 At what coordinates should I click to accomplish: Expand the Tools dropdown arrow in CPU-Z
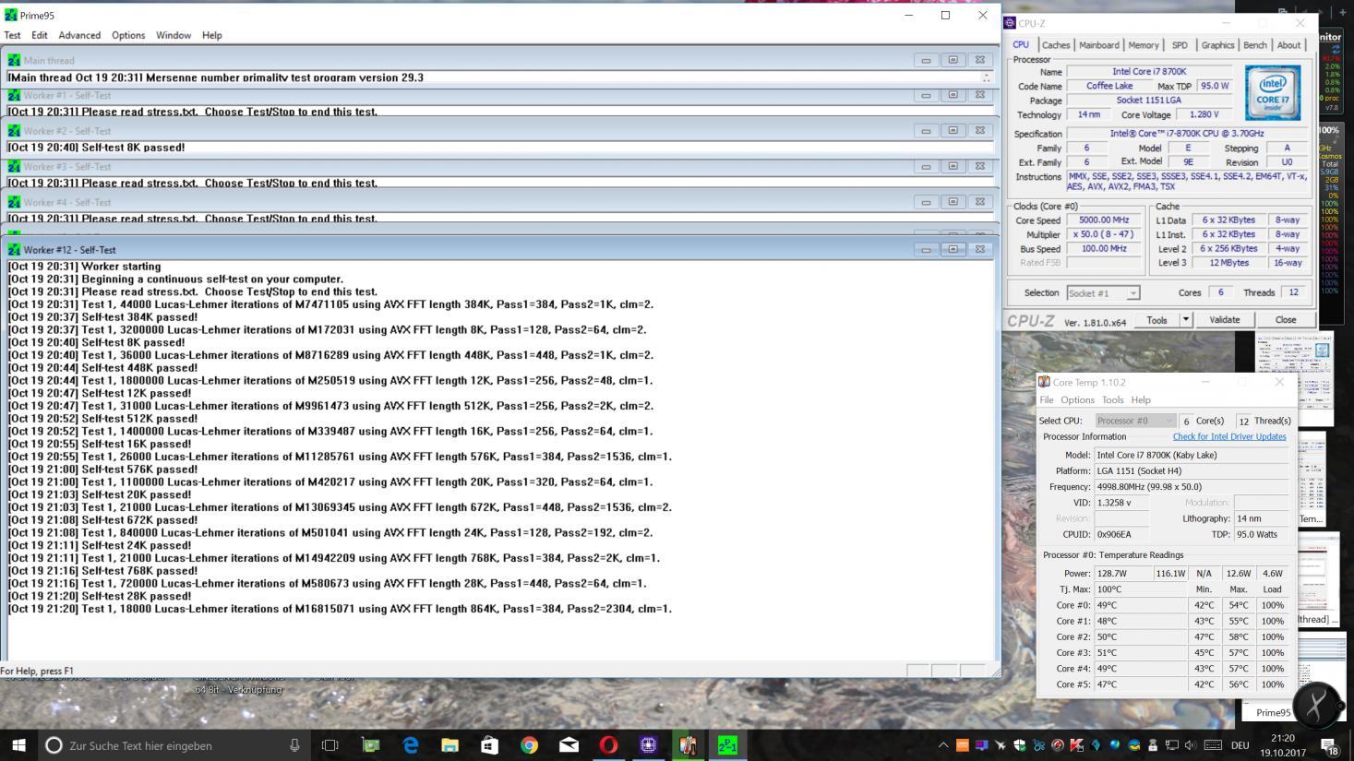coord(1186,320)
